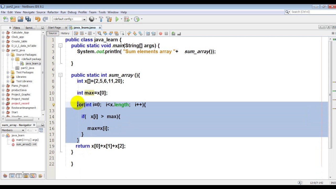Click the Redo arrow icon
Image resolution: width=336 pixels, height=189 pixels.
click(45, 19)
